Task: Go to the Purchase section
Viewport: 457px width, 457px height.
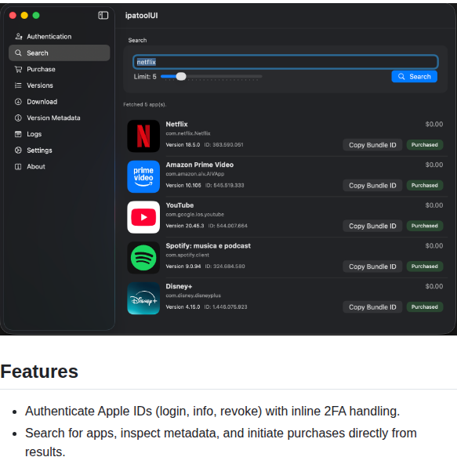Action: coord(60,69)
